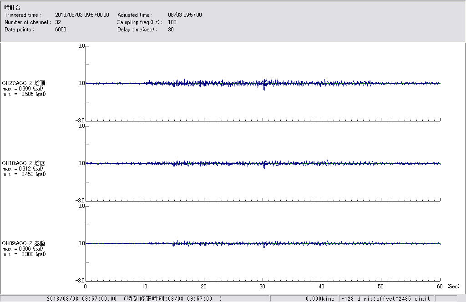Click the Triggered time value 2013/08/03 09:57:00.00
Viewport: 466px width, 302px height.
point(85,15)
